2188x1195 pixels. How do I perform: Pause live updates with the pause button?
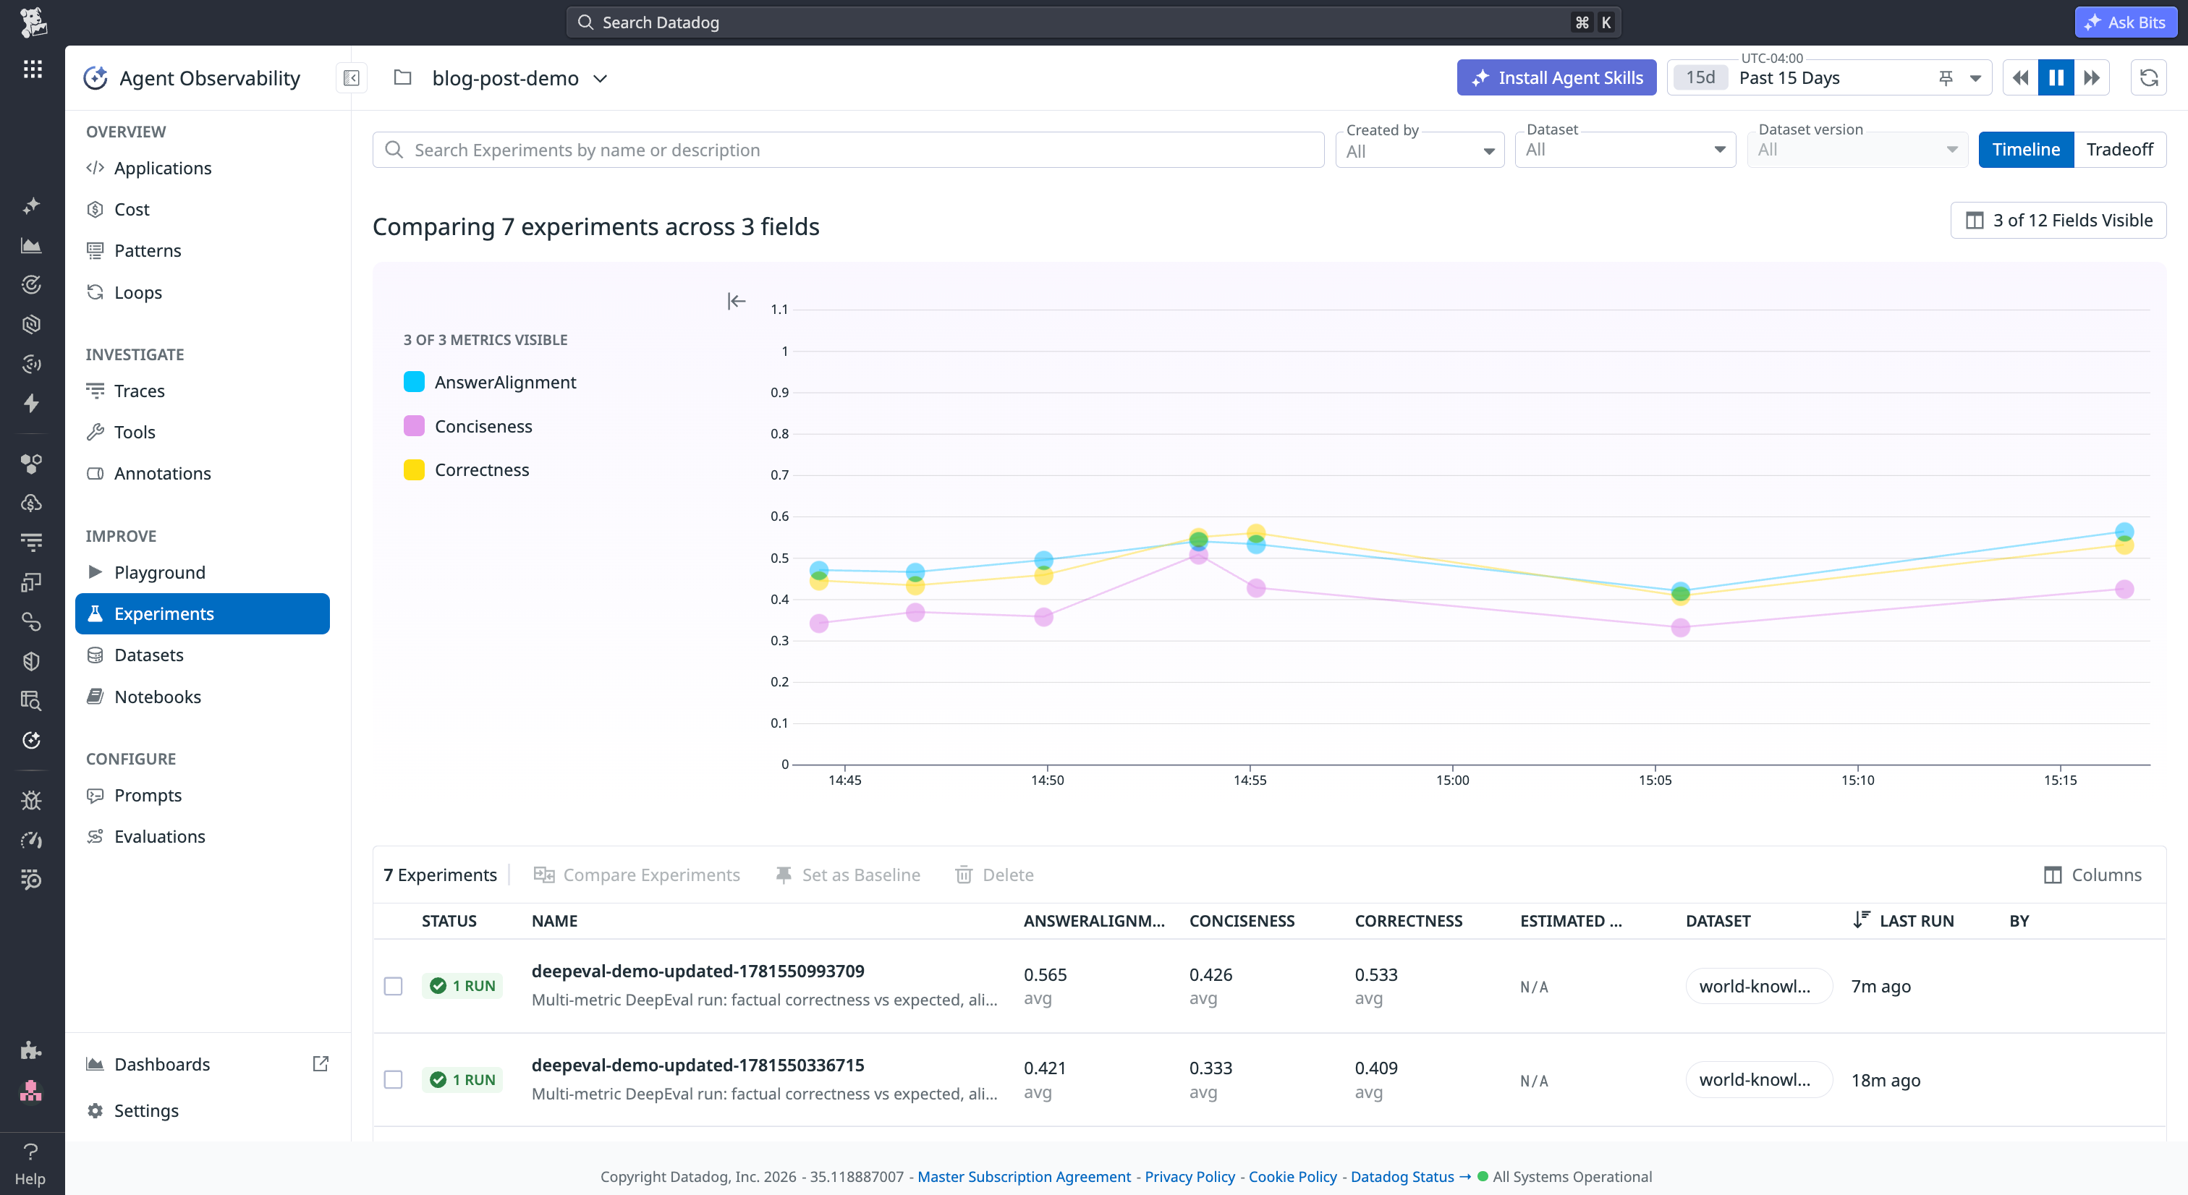2056,78
